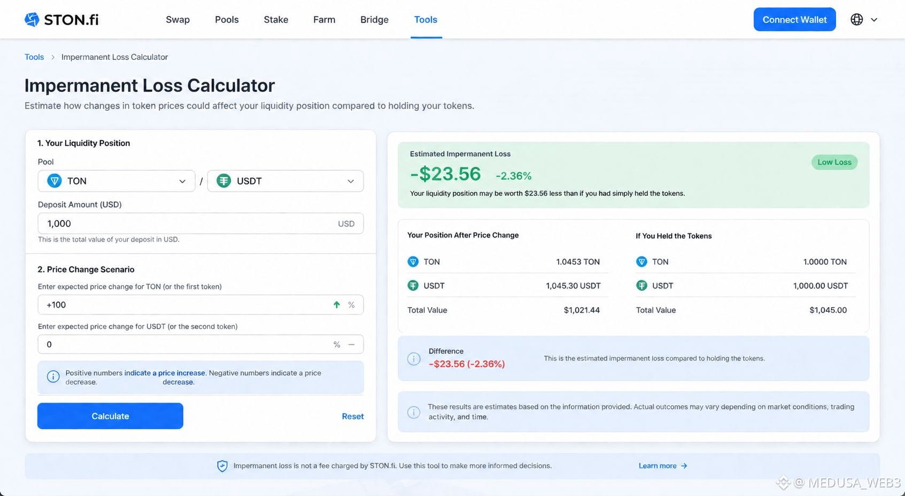Click the Impermanent Loss Calculator breadcrumb text
Screen dimensions: 905x496
point(114,57)
